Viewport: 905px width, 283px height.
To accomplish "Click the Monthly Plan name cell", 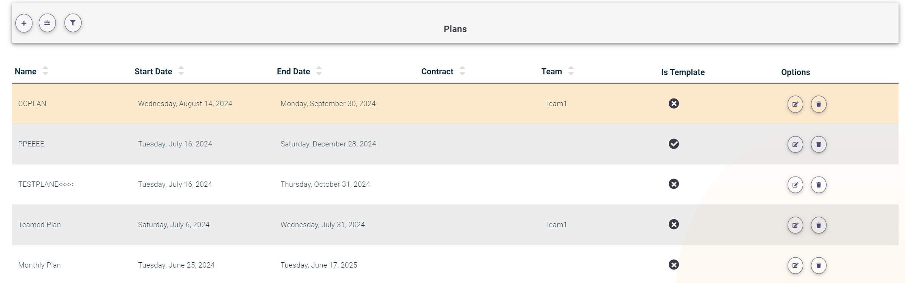I will tap(39, 265).
